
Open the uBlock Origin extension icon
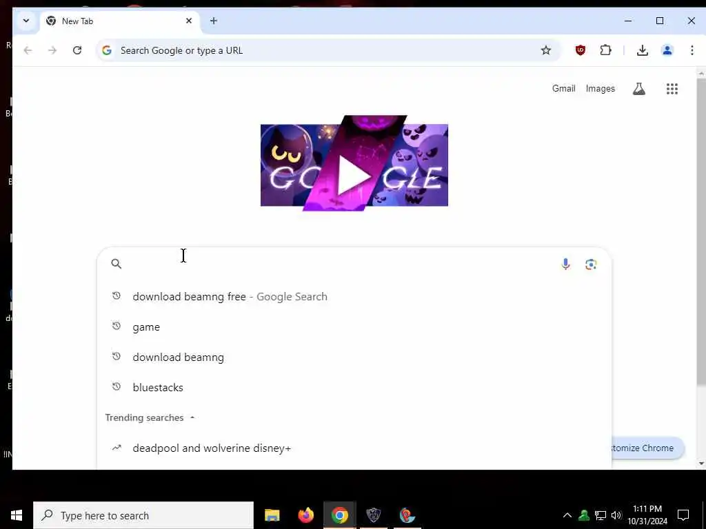click(581, 50)
